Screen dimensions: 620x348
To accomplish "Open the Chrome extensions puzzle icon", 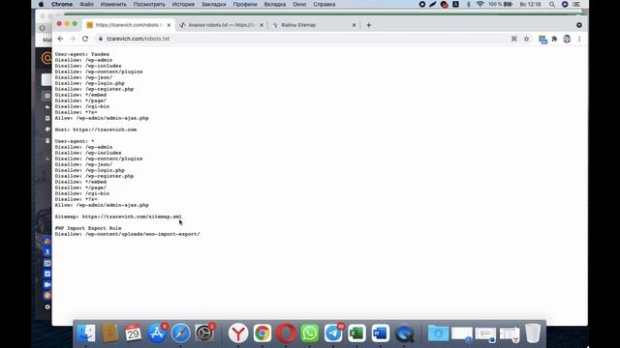I will (x=554, y=39).
